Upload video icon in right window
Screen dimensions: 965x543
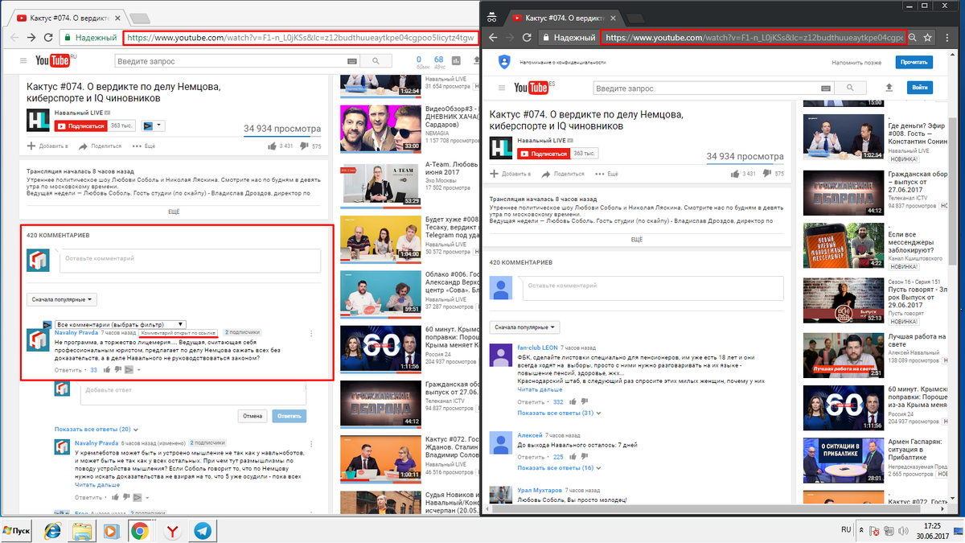coord(889,87)
